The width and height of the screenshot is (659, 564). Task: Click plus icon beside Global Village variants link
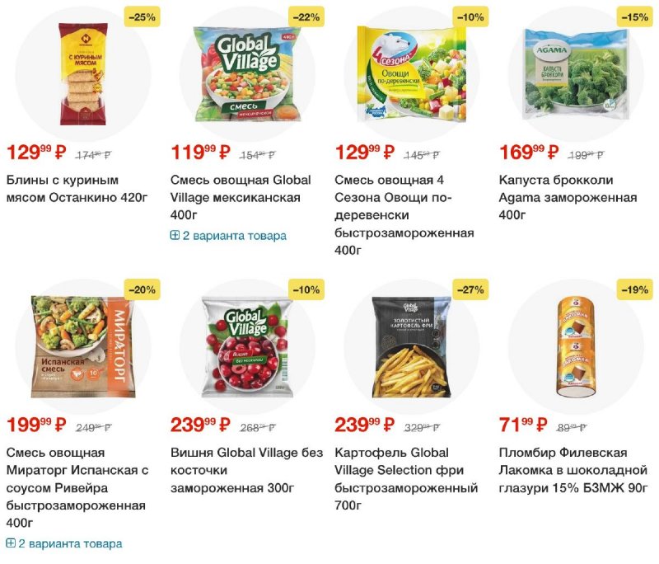point(175,236)
